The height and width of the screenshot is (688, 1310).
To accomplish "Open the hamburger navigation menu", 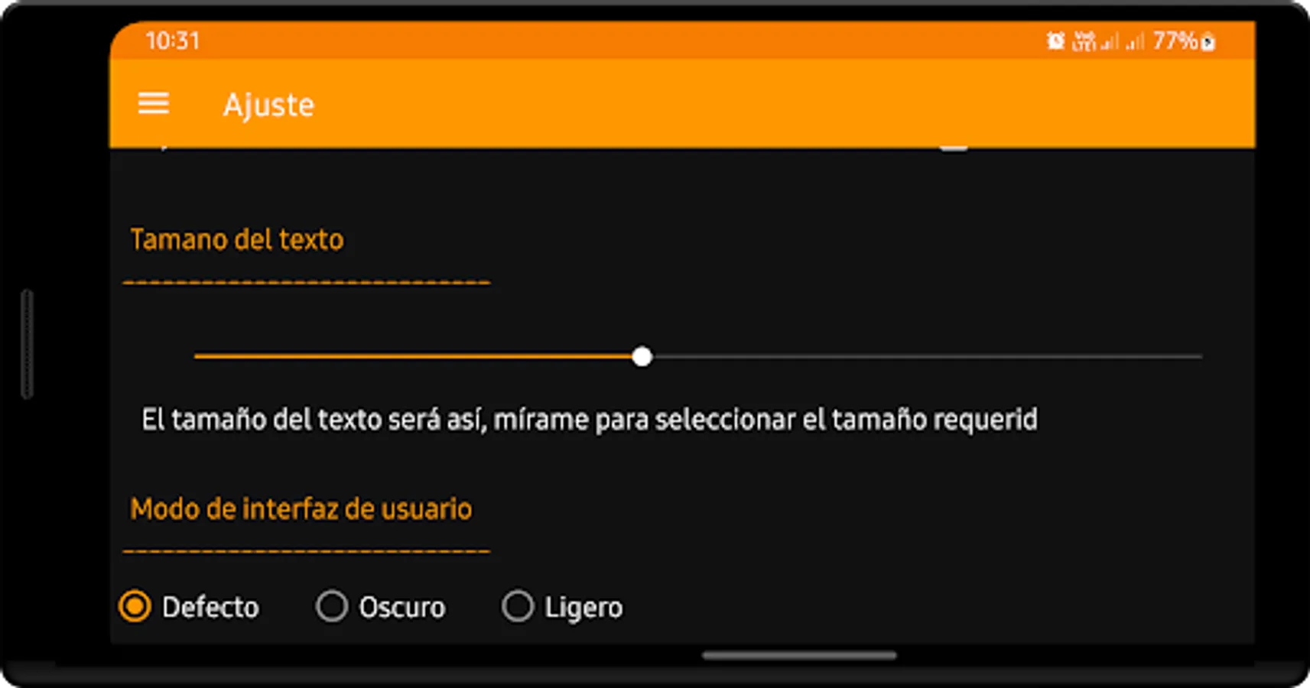I will pos(153,103).
